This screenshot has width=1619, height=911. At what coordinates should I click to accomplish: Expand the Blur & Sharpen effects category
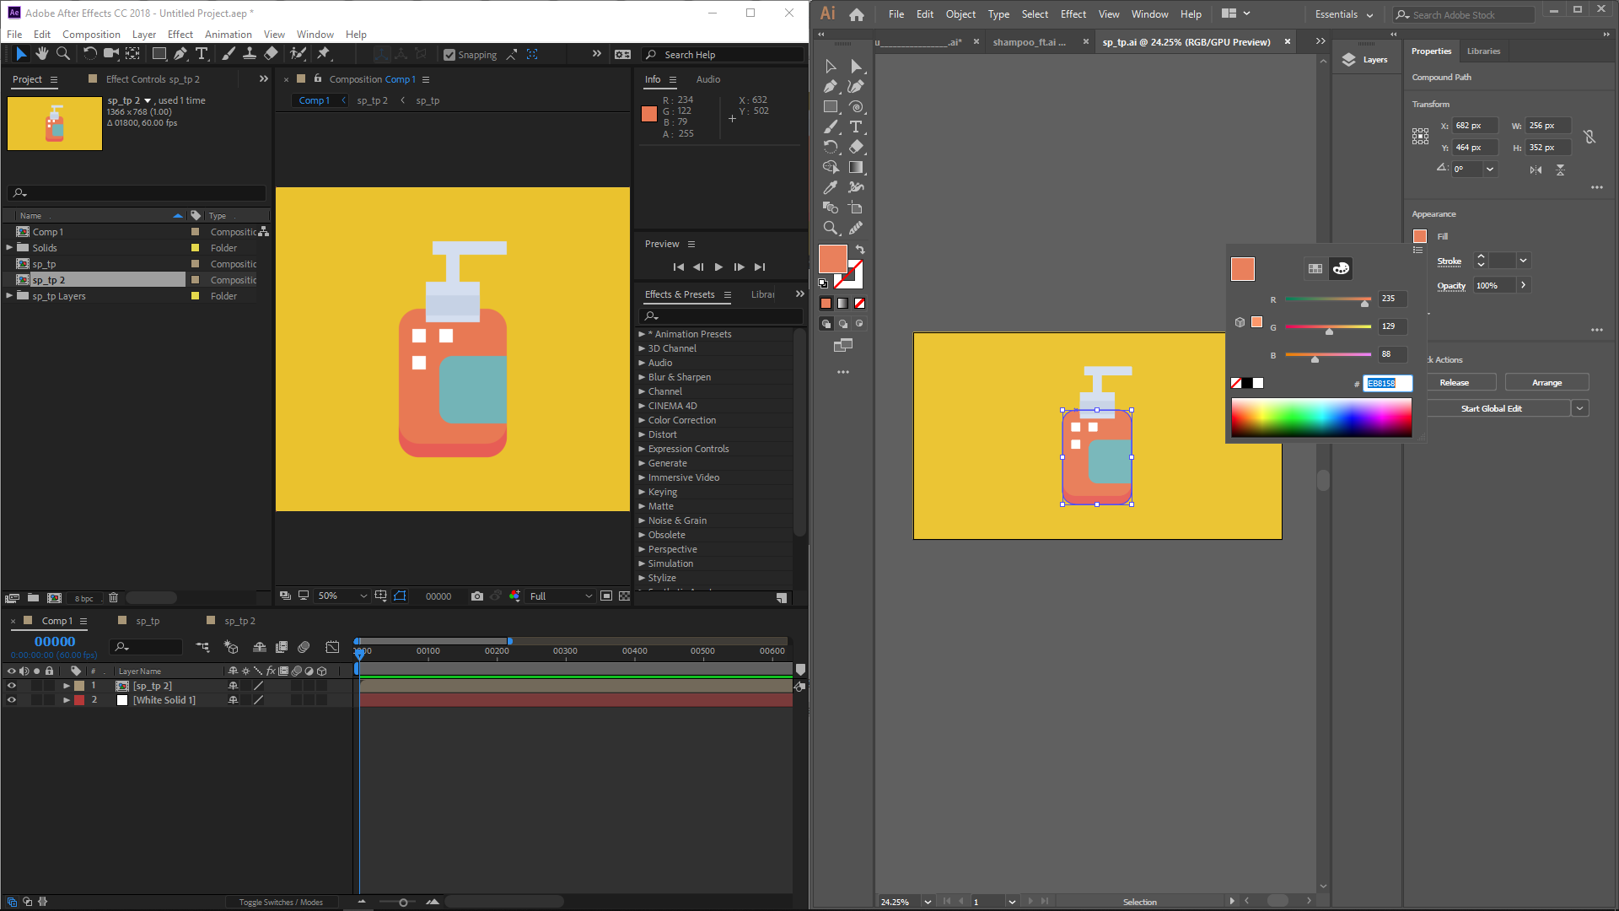tap(642, 377)
